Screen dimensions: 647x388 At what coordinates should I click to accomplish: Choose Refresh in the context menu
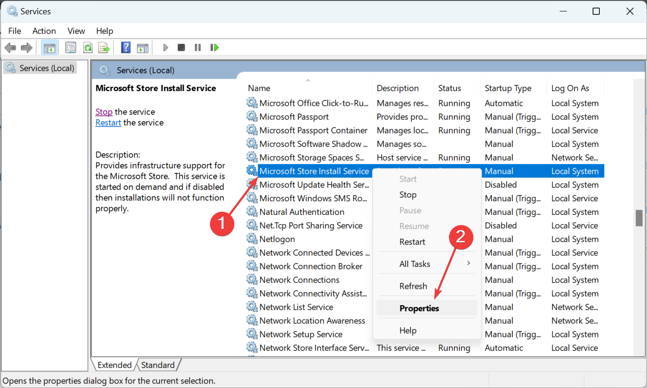point(427,286)
